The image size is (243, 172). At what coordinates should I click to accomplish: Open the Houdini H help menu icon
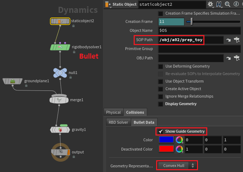coord(219,4)
